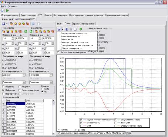
Task: Open the Ортогональные полиномы и функции tab
Action: point(86,15)
